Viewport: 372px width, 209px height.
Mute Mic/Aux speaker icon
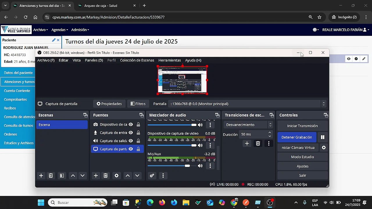pos(200,166)
